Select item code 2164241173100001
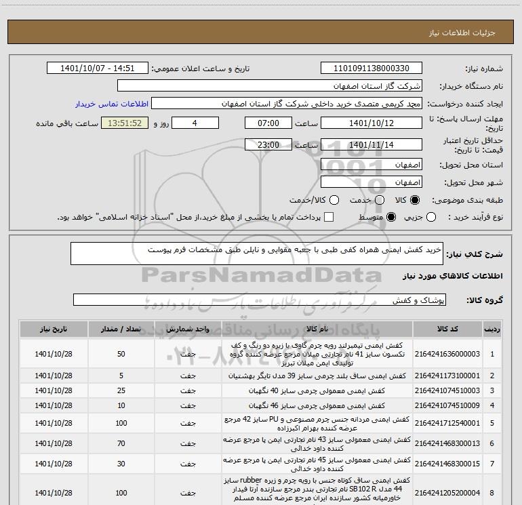The height and width of the screenshot is (505, 522). 447,376
